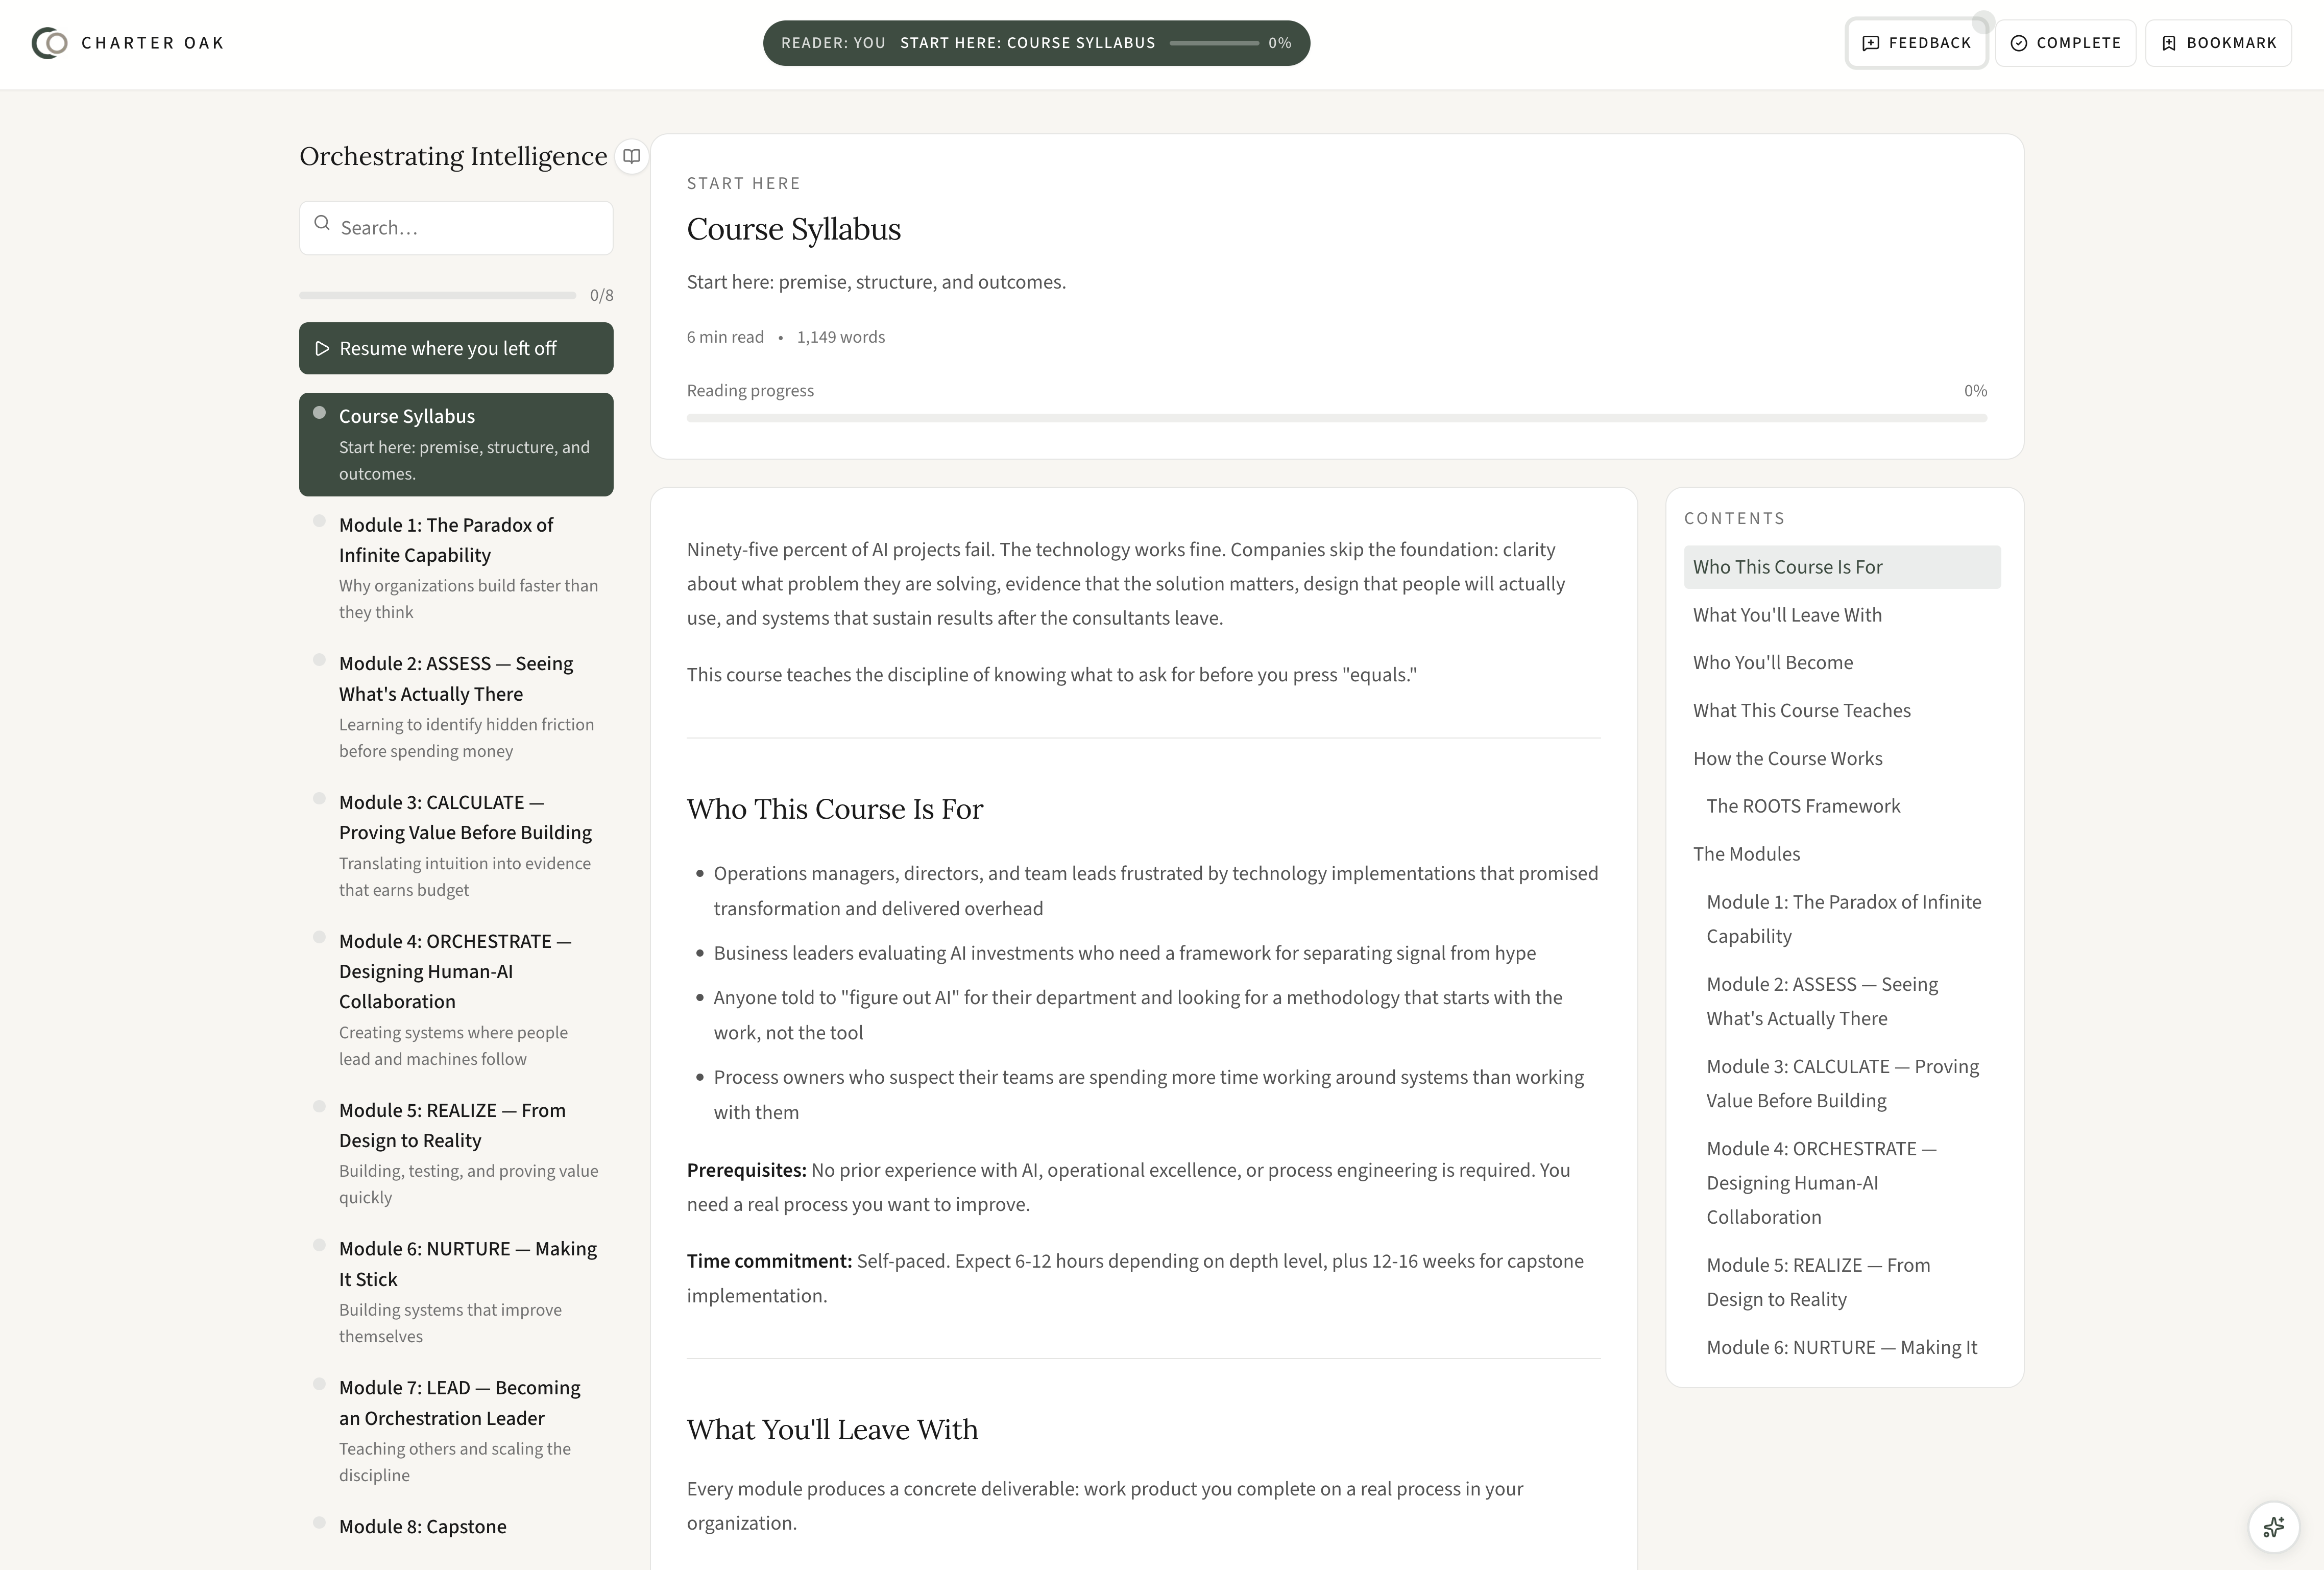Screen dimensions: 2324x1570
Task: Go to The ROOTS Framework contents link
Action: point(1802,806)
